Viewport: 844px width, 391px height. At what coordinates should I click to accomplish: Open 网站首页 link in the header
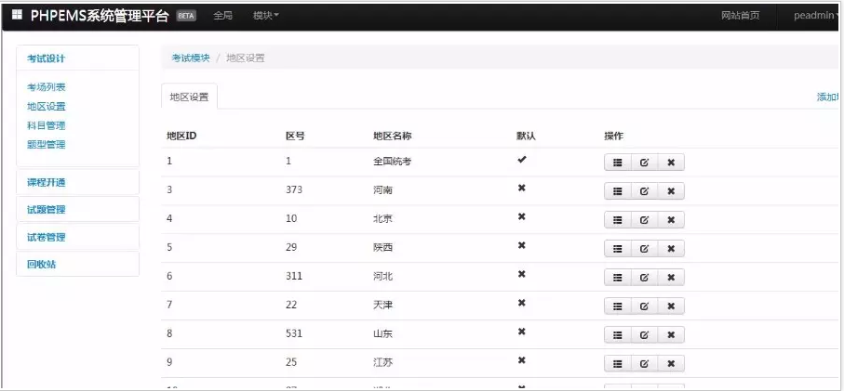(x=741, y=16)
